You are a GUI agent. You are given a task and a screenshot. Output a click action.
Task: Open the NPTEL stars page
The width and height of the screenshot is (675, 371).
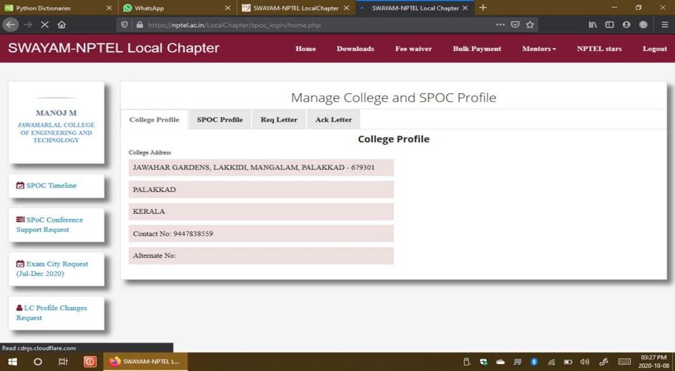pos(599,48)
